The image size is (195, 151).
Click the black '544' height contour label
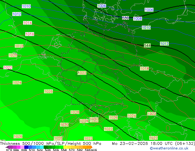tap(147, 46)
